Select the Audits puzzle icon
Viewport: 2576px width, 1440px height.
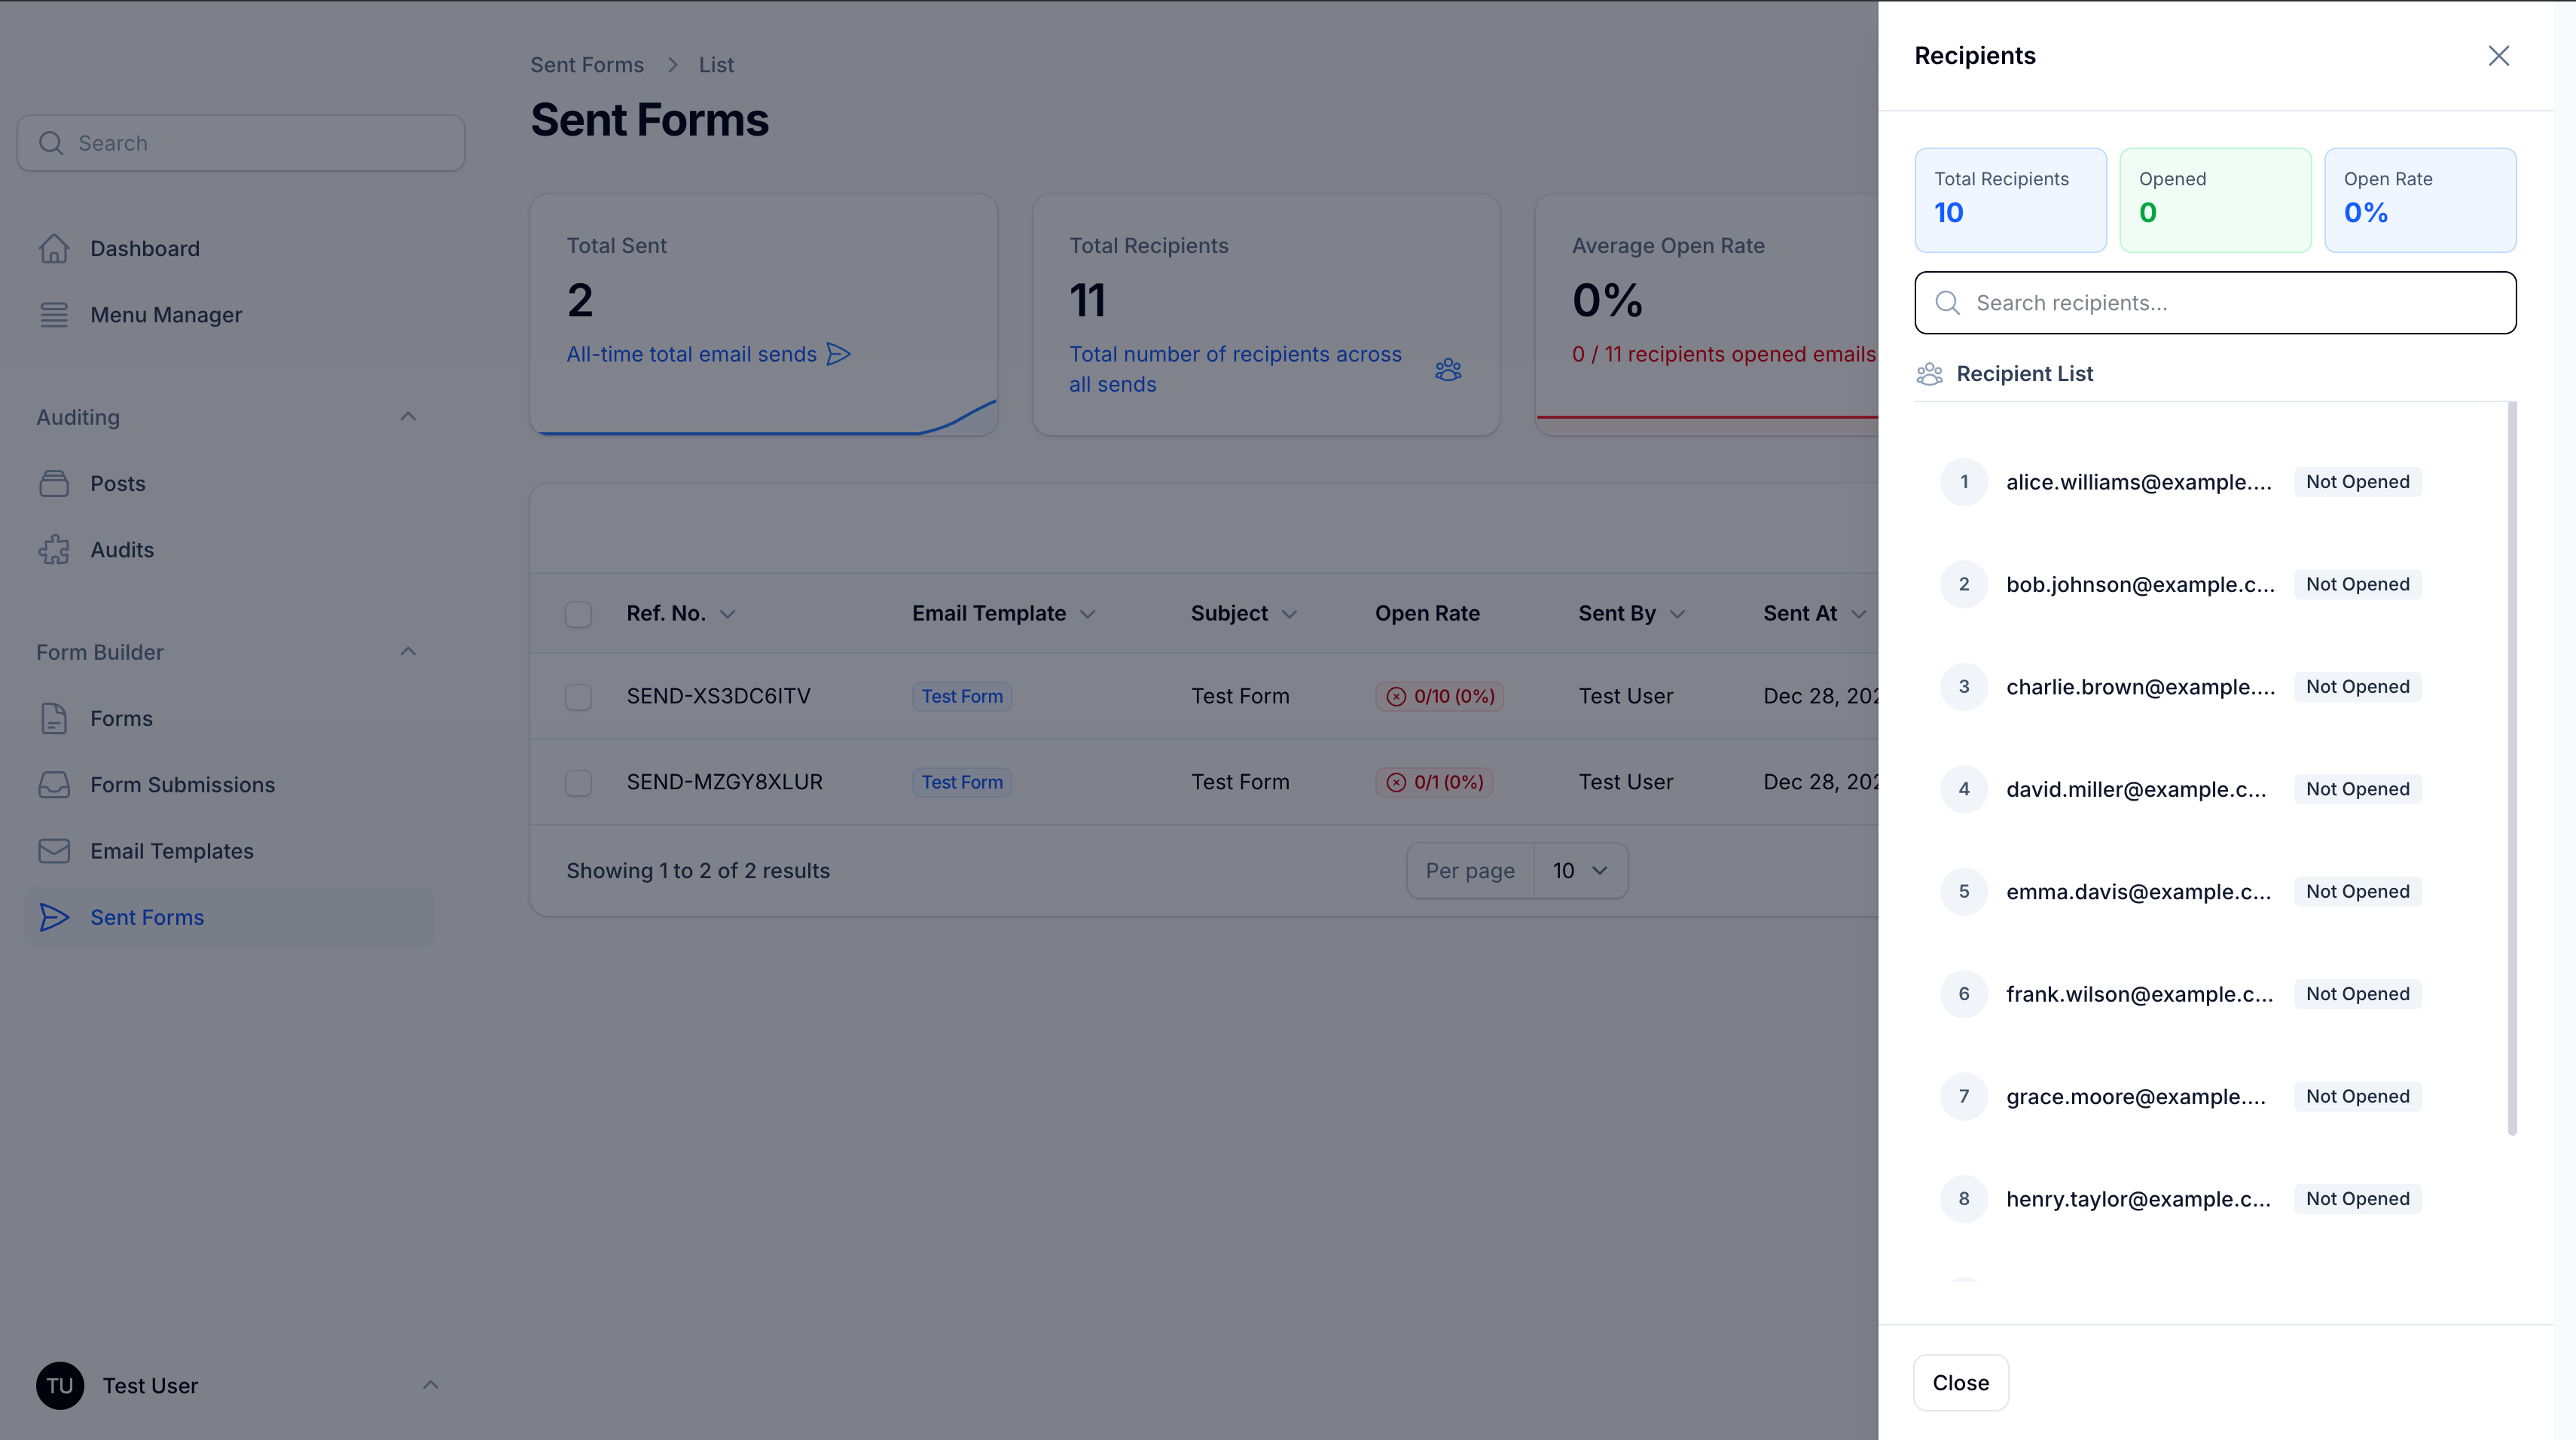pos(54,549)
